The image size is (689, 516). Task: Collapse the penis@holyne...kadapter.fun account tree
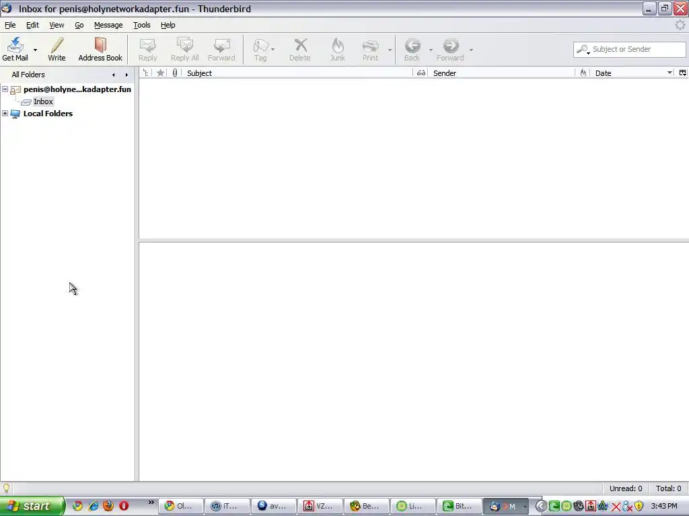coord(5,89)
